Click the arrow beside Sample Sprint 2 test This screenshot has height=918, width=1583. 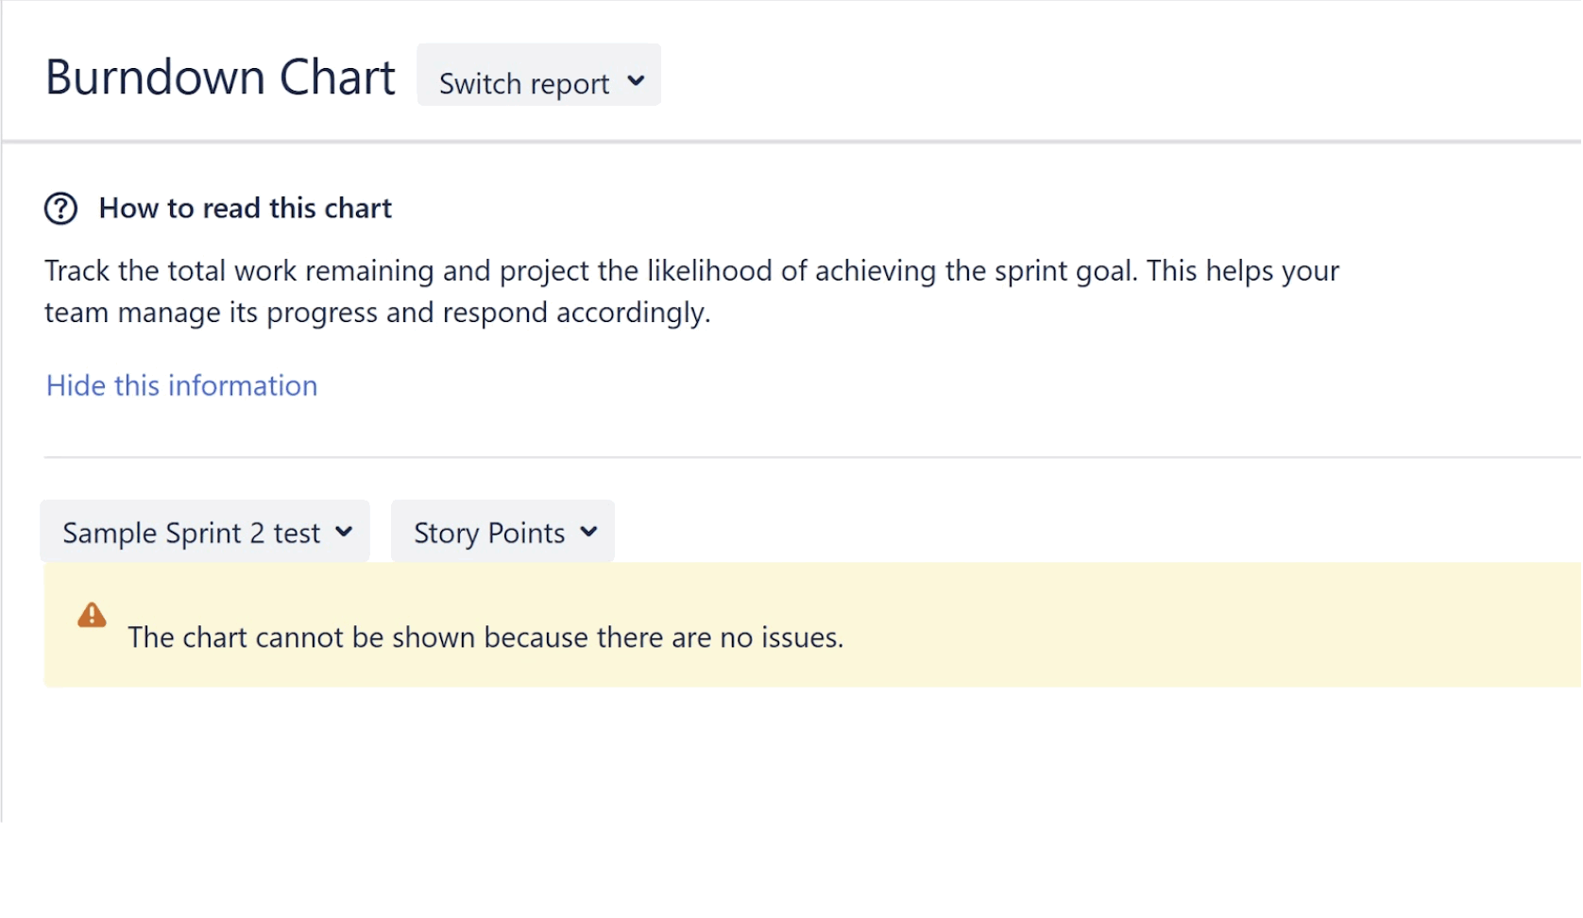point(344,532)
